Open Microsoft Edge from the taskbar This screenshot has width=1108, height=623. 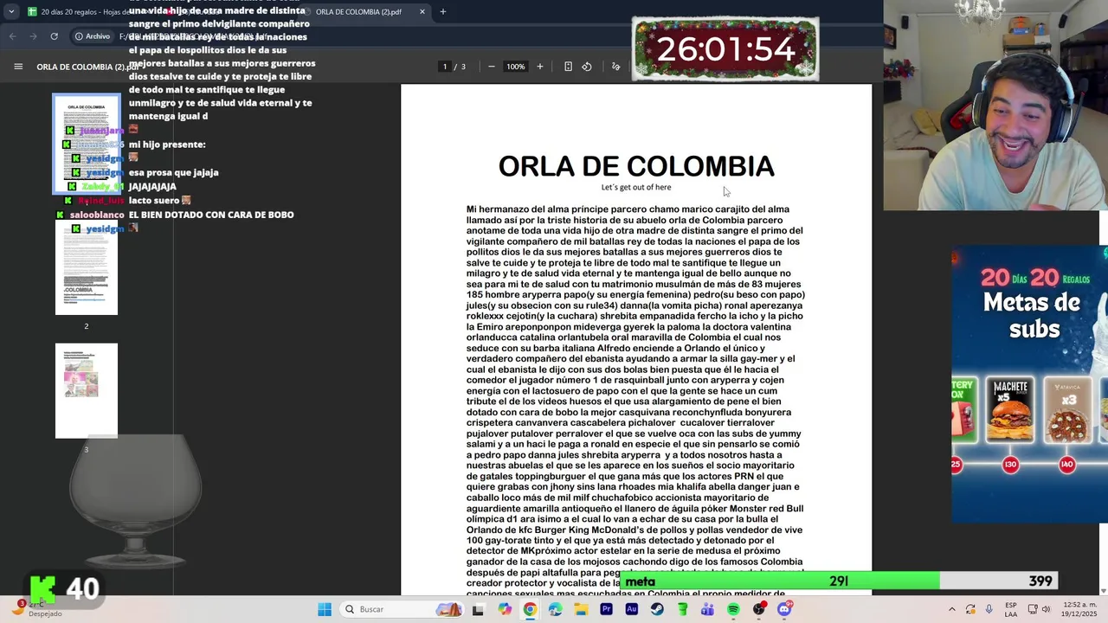555,609
